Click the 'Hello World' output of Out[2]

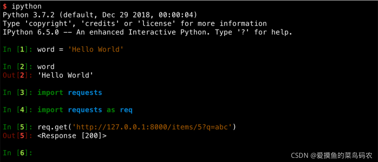click(65, 75)
